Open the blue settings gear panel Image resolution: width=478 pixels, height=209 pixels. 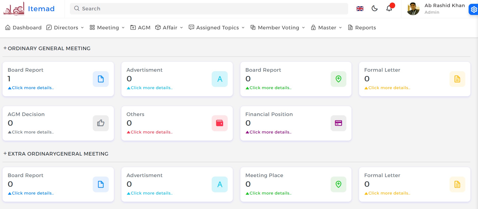click(x=474, y=10)
